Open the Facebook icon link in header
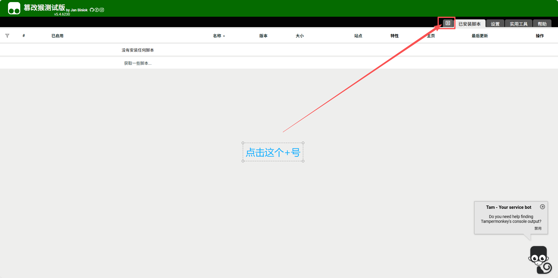The height and width of the screenshot is (278, 558). pyautogui.click(x=97, y=10)
